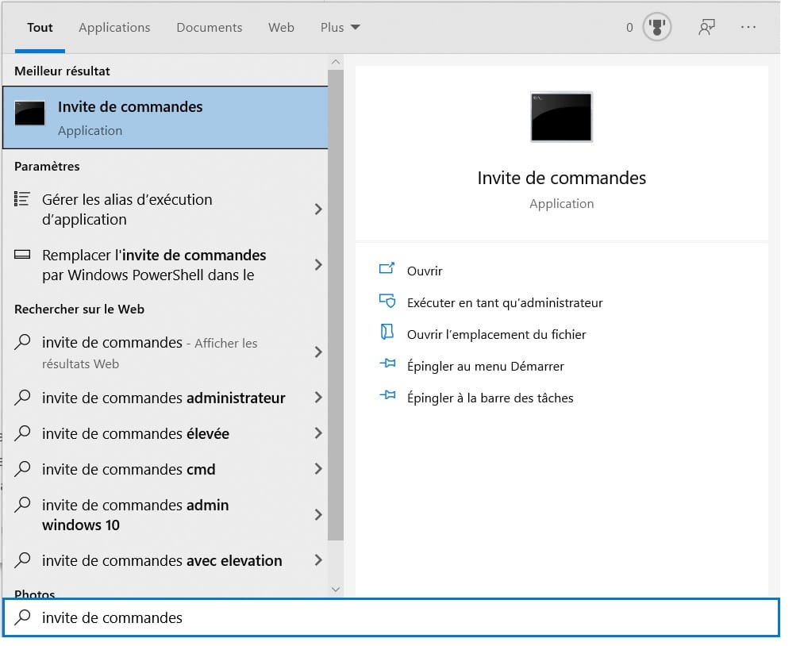Click the Invite de commandes title in preview
804x646 pixels.
coord(561,178)
